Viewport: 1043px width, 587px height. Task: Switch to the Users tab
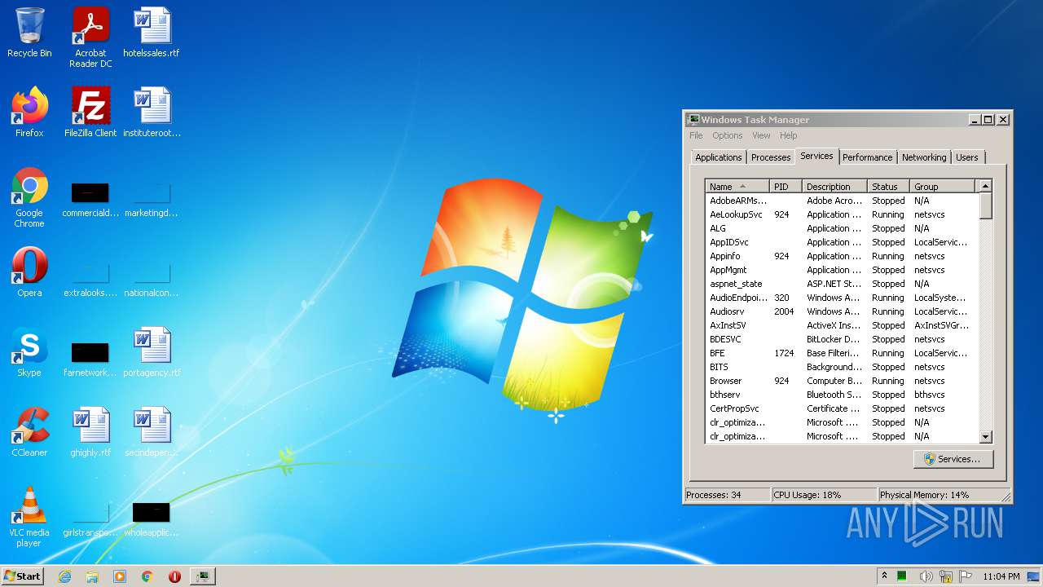(x=967, y=157)
